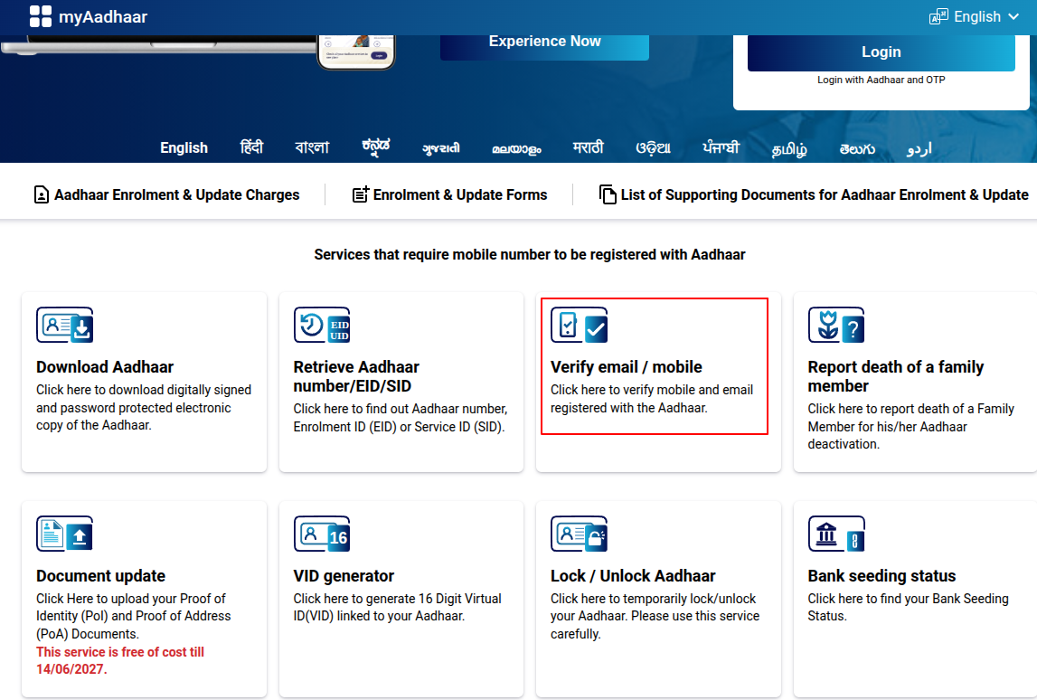Image resolution: width=1037 pixels, height=700 pixels.
Task: Switch language to اردو
Action: pos(919,149)
